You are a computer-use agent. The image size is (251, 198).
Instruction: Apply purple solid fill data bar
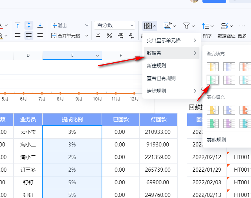(229, 123)
